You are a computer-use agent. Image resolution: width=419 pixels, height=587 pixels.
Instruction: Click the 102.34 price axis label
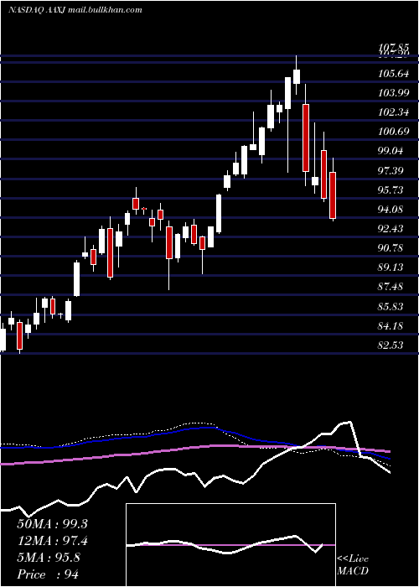coord(393,112)
